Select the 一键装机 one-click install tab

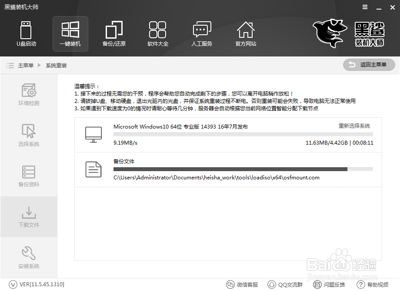70,34
